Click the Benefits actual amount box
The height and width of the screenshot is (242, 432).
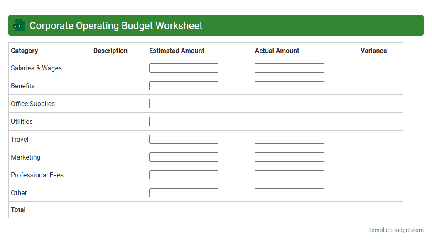pos(289,85)
